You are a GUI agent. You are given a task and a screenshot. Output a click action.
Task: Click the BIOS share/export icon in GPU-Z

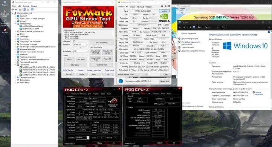click(160, 25)
